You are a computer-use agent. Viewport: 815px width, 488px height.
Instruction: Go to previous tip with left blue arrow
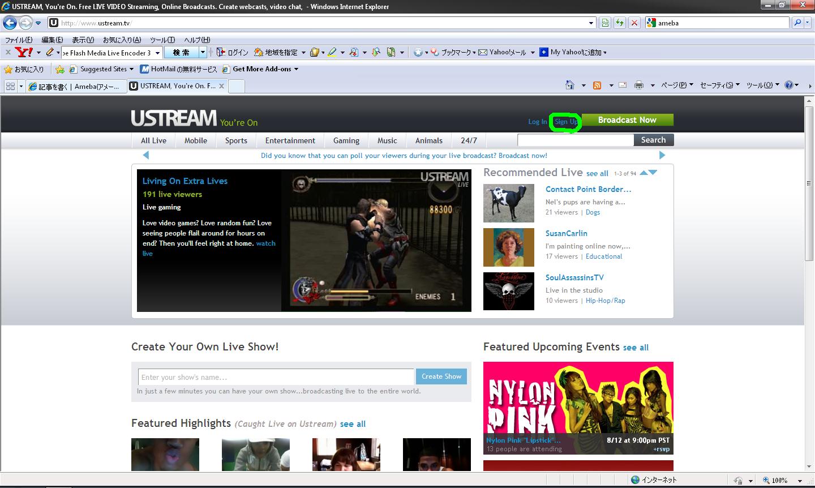(x=146, y=155)
